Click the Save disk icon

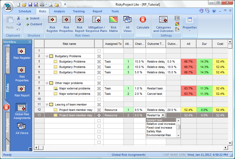(x=30, y=5)
